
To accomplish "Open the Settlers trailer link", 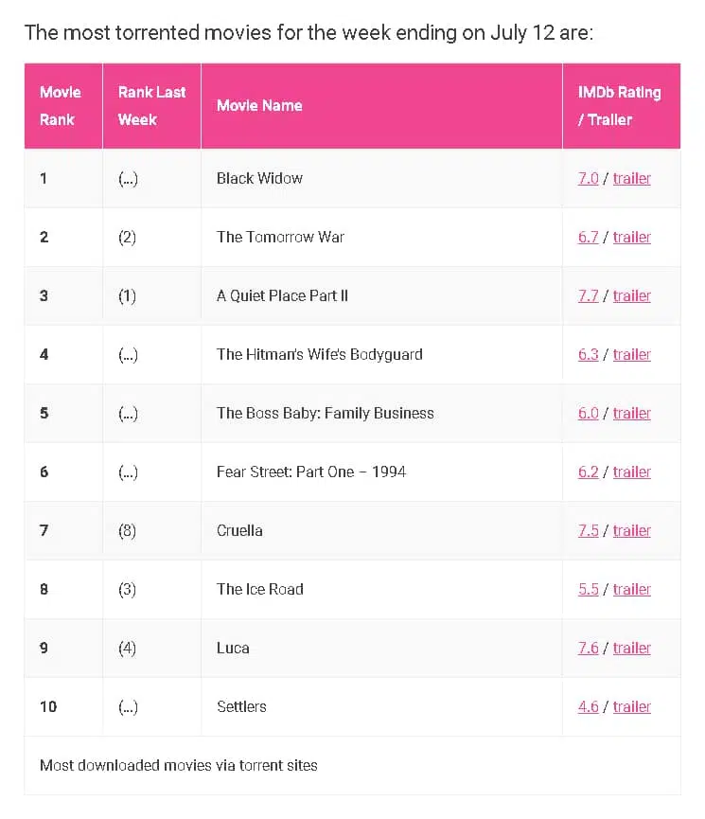I will (x=632, y=706).
